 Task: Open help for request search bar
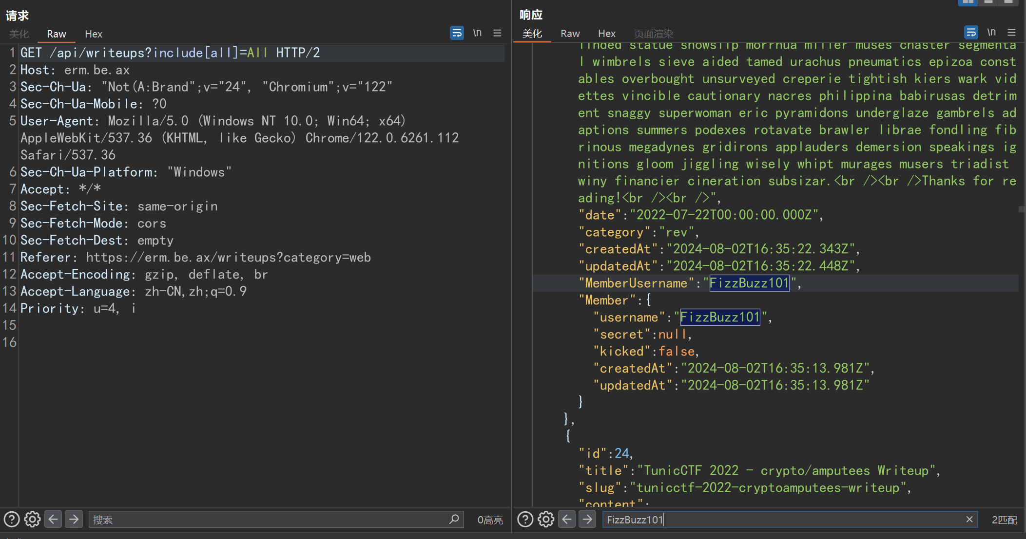[12, 520]
